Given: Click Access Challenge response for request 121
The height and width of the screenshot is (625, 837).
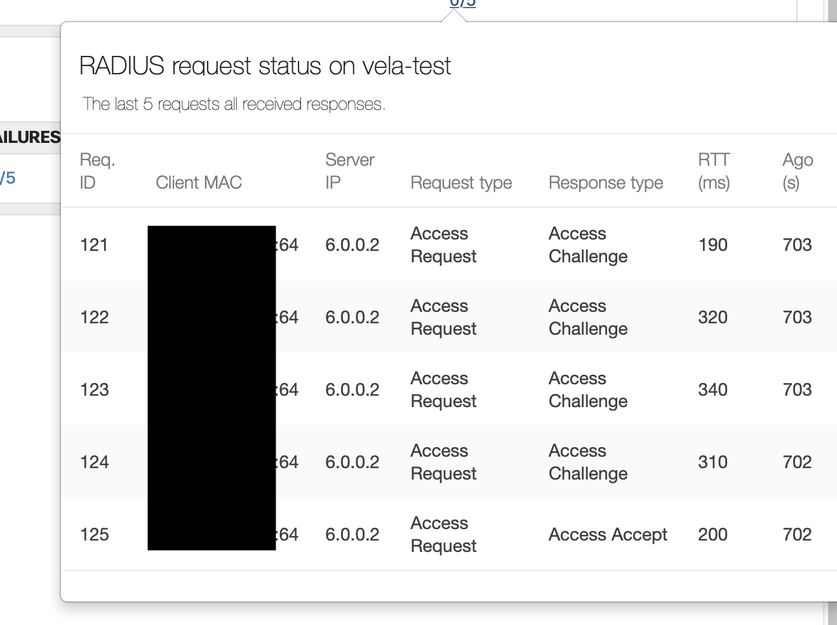Looking at the screenshot, I should pyautogui.click(x=587, y=245).
